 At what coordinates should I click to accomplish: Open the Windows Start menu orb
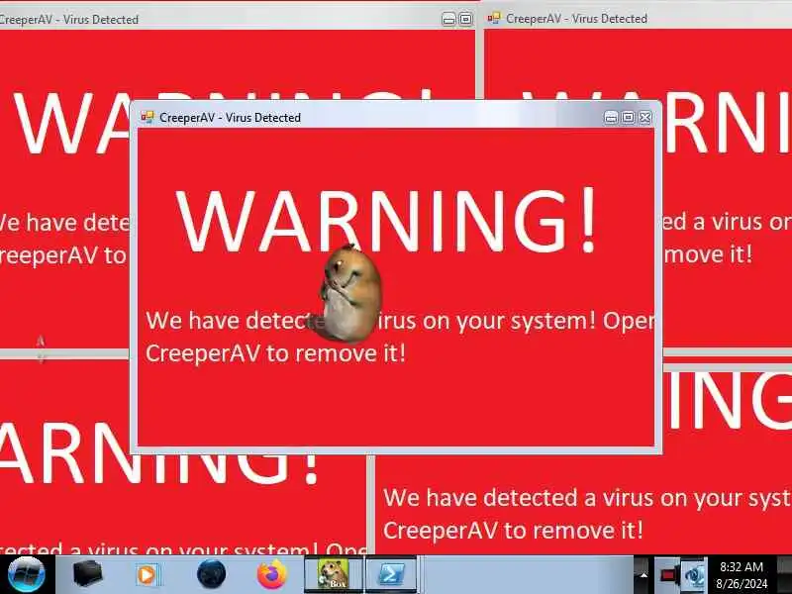click(27, 574)
